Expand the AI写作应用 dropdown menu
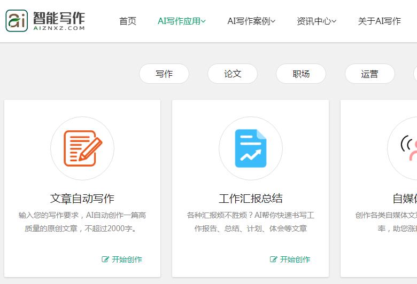 pos(181,21)
